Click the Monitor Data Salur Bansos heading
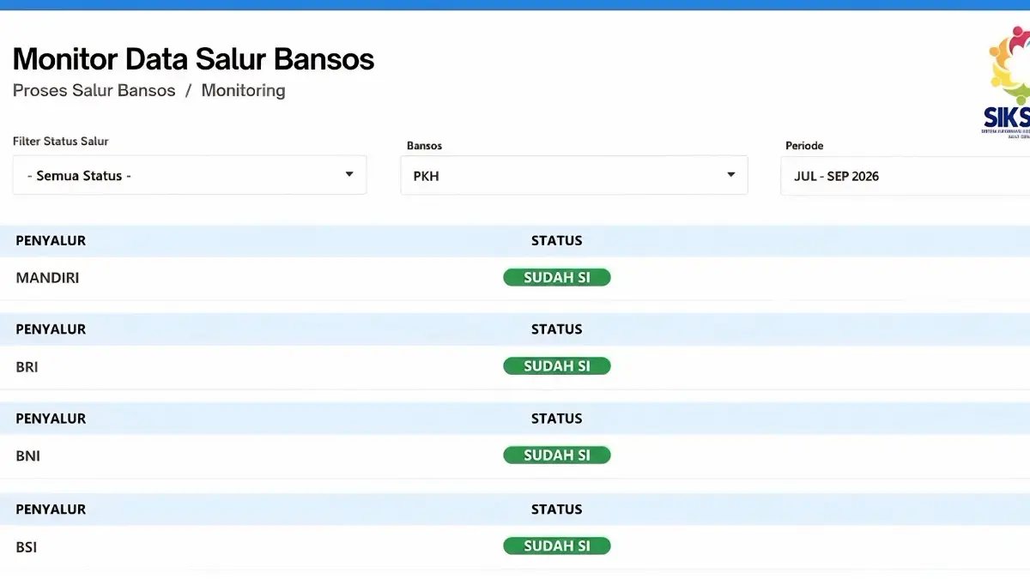 click(193, 58)
